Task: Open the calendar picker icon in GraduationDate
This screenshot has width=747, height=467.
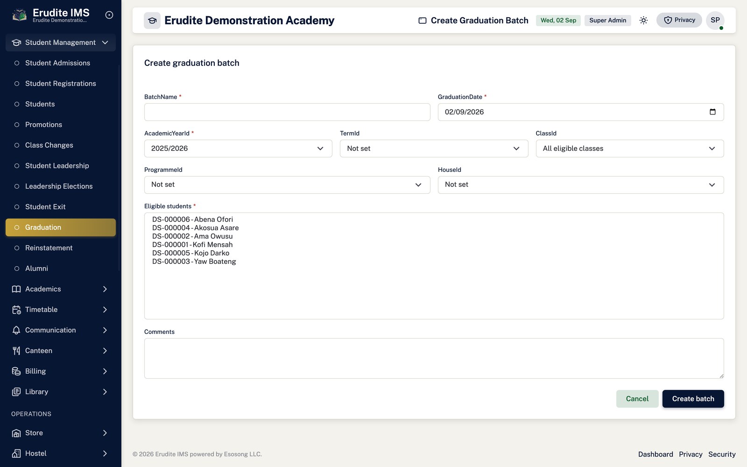Action: 712,112
